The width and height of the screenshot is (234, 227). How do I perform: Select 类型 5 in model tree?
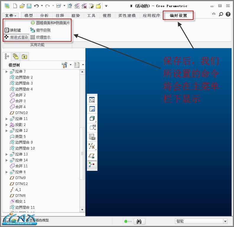pyautogui.click(x=18, y=137)
